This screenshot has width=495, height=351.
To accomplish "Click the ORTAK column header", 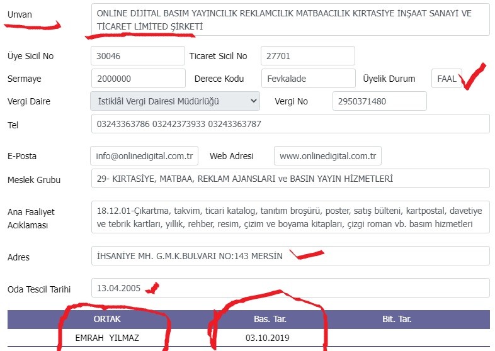I will coord(107,319).
